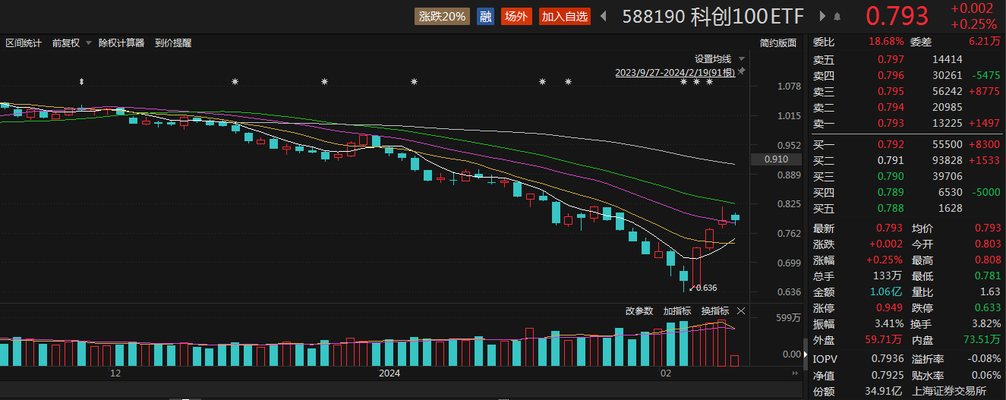
Task: Click the 涨跌20% limit badge
Action: coord(442,16)
